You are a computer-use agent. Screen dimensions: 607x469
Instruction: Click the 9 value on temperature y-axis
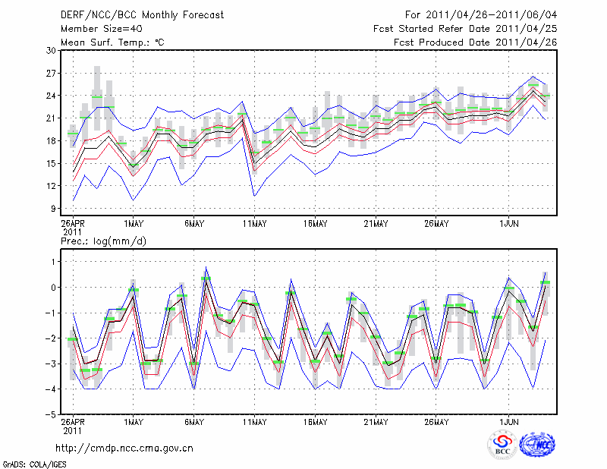[x=55, y=208]
